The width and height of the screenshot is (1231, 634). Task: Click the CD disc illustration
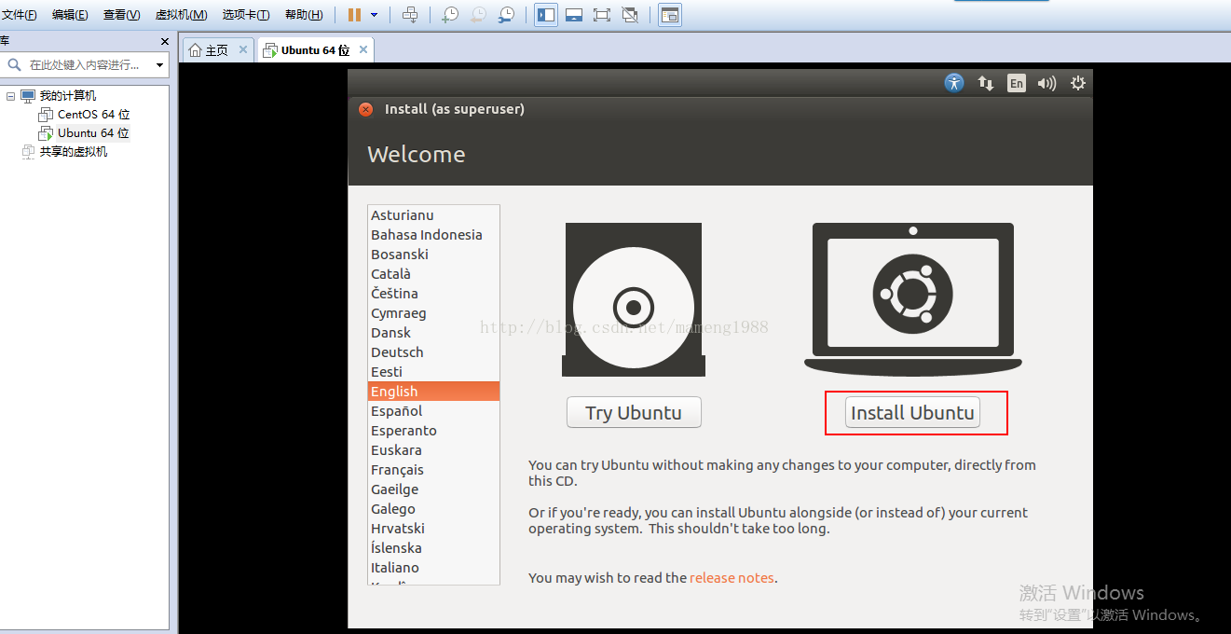click(x=633, y=299)
